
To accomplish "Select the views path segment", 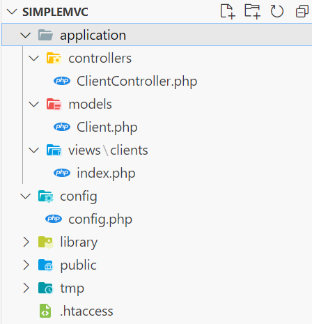I will [x=84, y=151].
